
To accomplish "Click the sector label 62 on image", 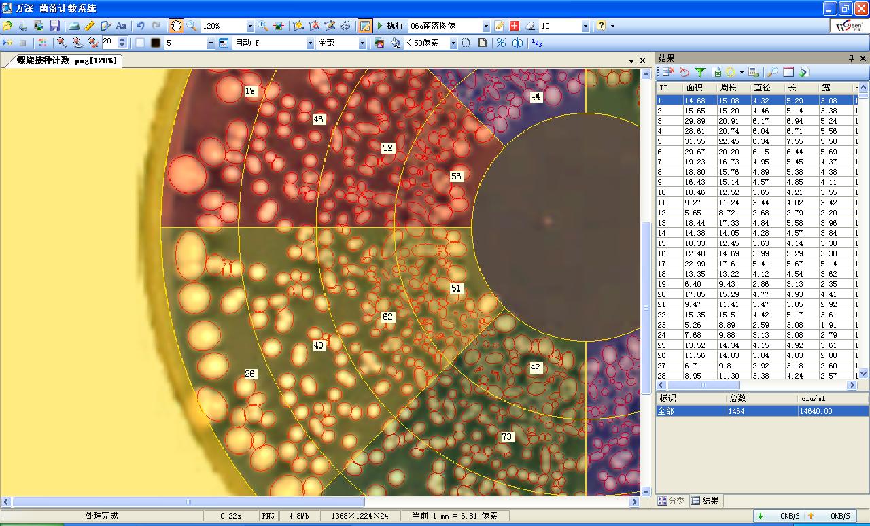I will (x=387, y=317).
